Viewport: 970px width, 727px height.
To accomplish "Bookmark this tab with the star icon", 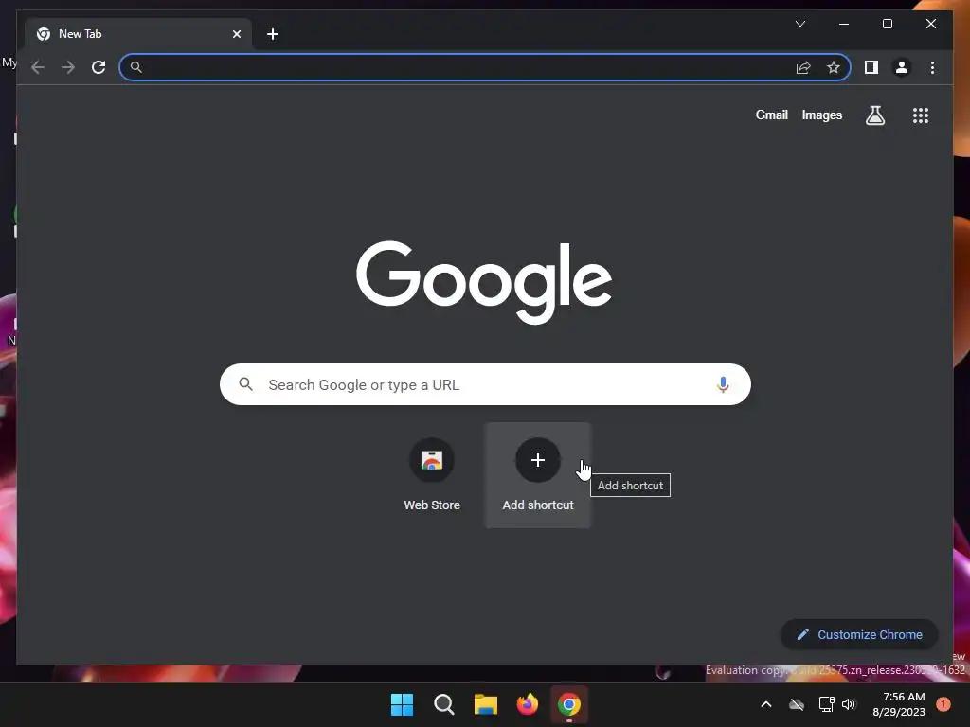I will 834,67.
